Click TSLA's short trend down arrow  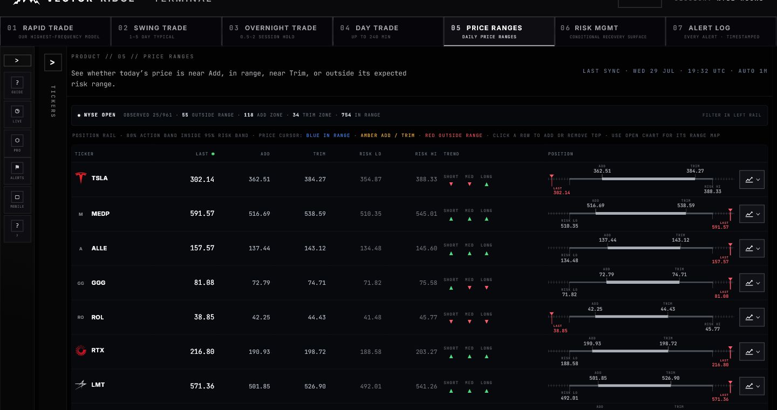451,184
